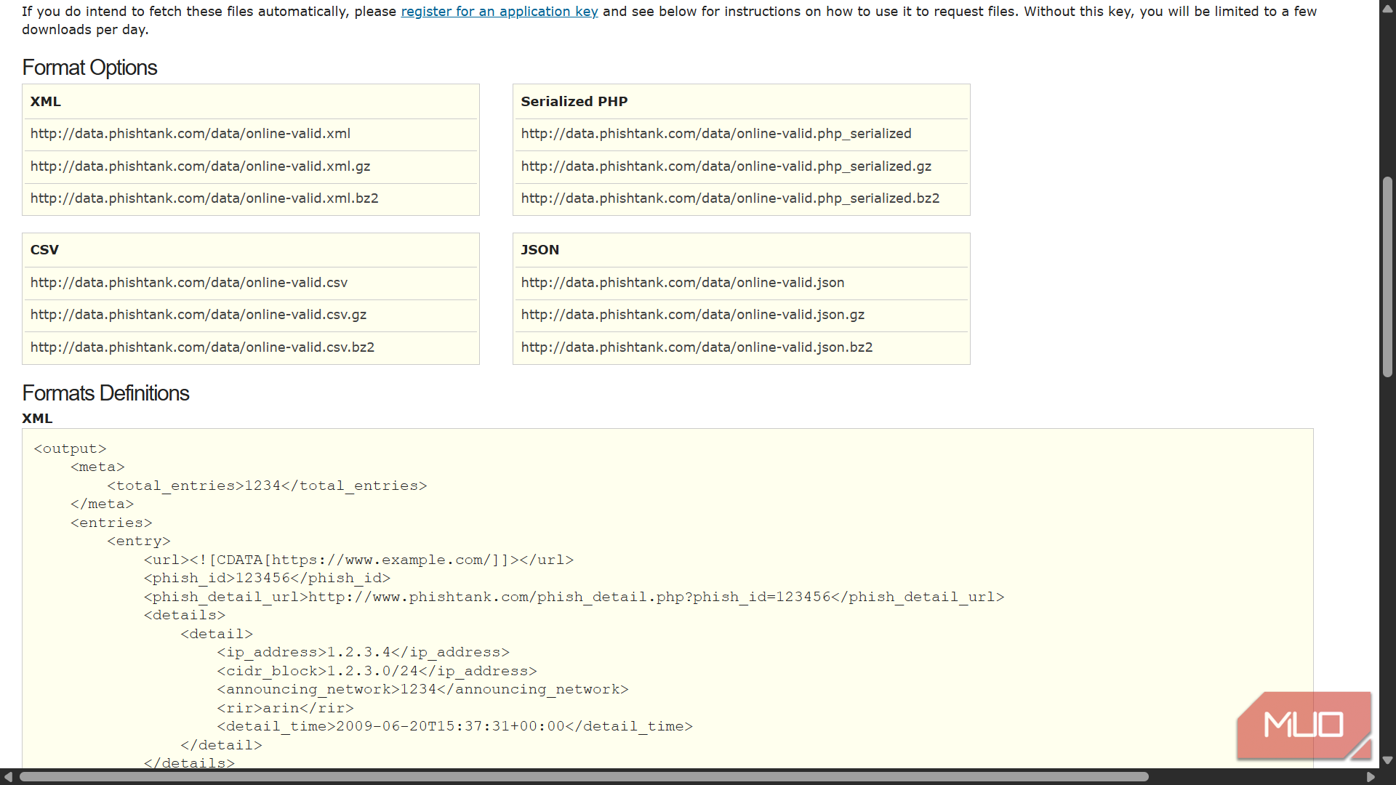
Task: Open the 'register for an application key' link
Action: pyautogui.click(x=500, y=12)
